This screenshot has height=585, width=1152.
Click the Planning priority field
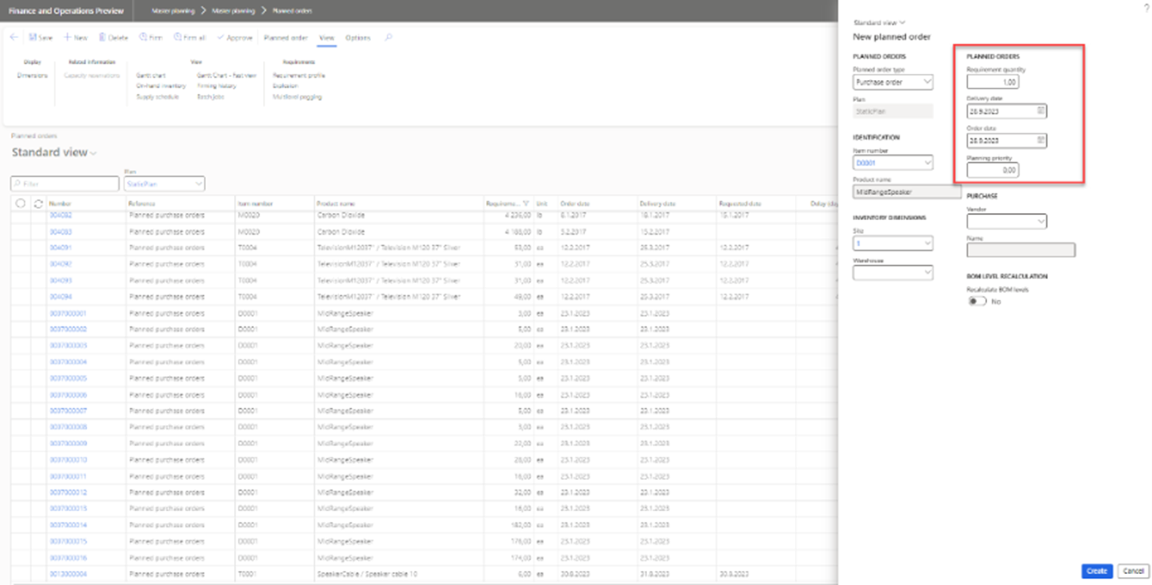click(993, 170)
